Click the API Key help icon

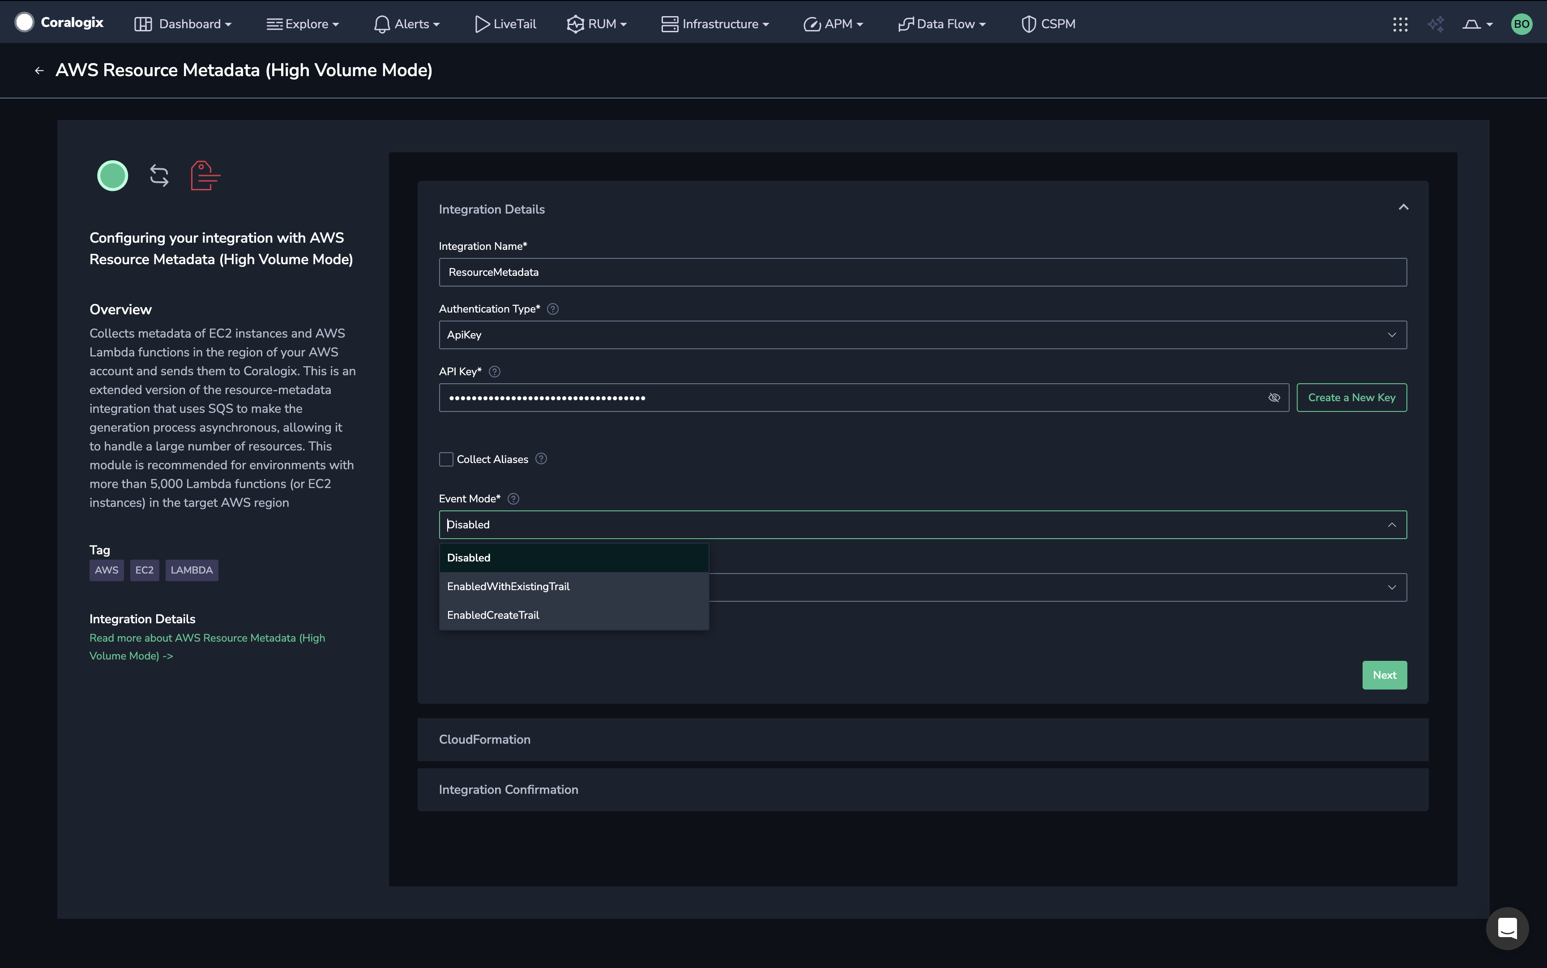(x=494, y=371)
